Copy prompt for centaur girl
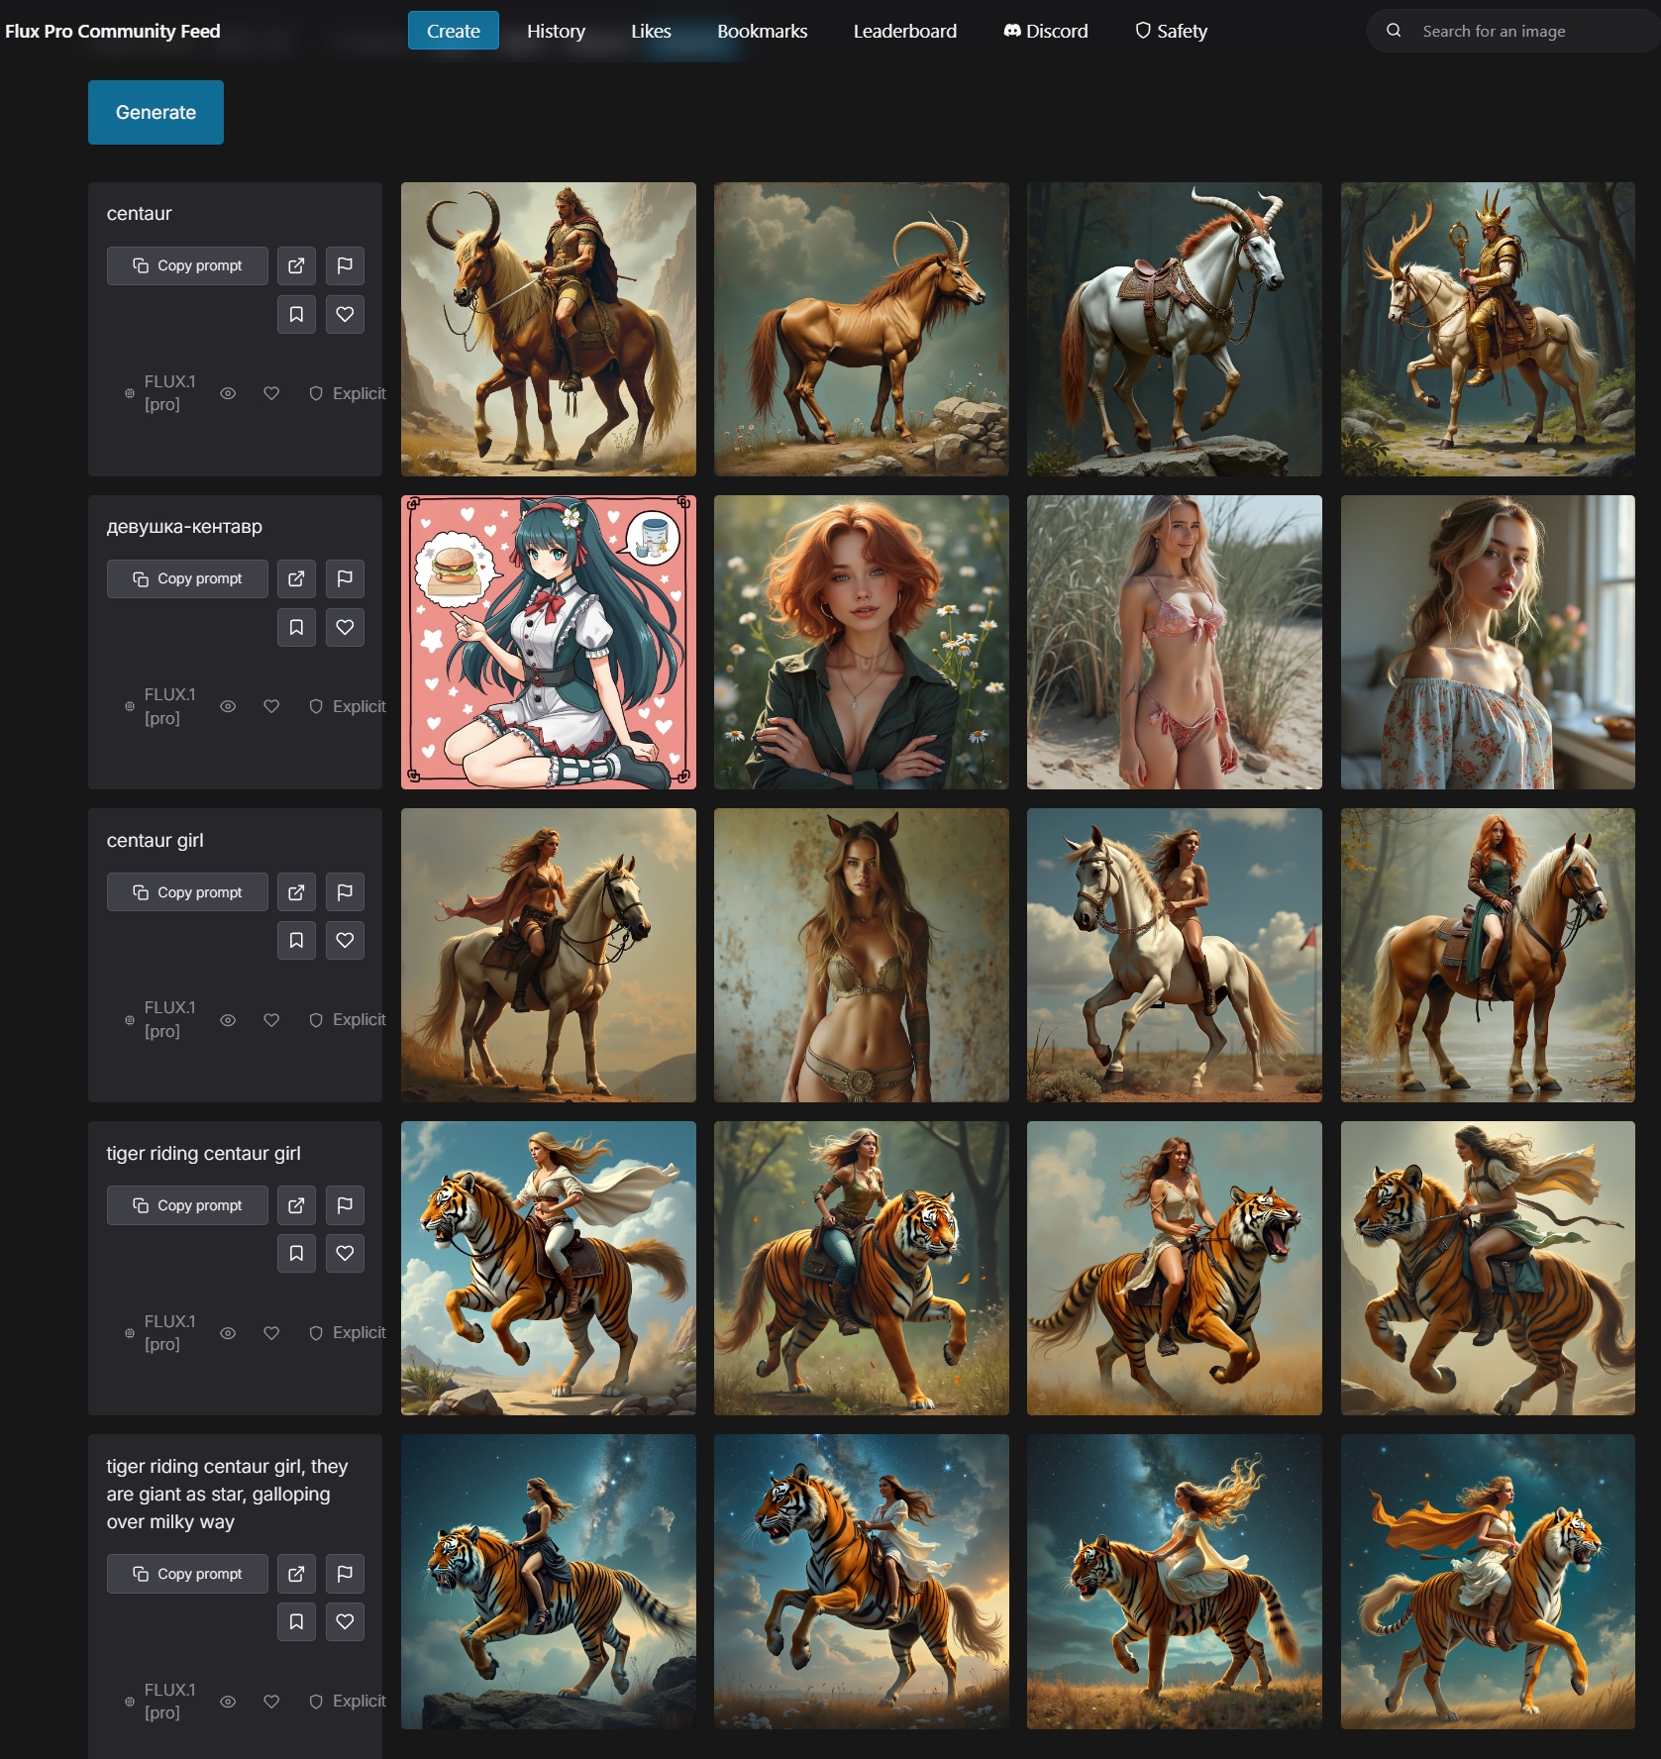Image resolution: width=1661 pixels, height=1759 pixels. pos(187,892)
